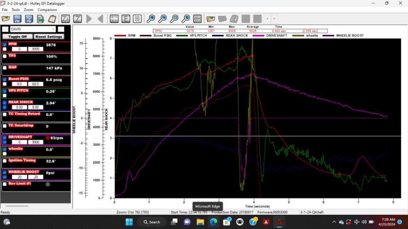
Task: Open the Tools menu
Action: 16,10
